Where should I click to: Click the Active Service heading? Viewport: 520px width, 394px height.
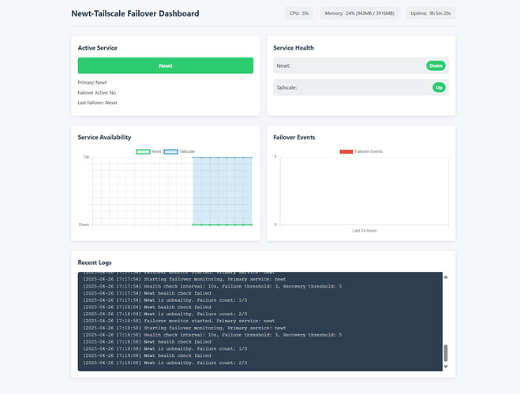(x=98, y=48)
